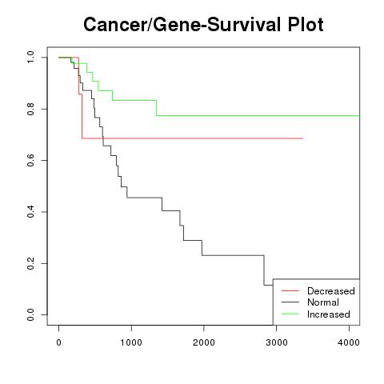Click the 0 x-axis tick label

click(x=58, y=342)
